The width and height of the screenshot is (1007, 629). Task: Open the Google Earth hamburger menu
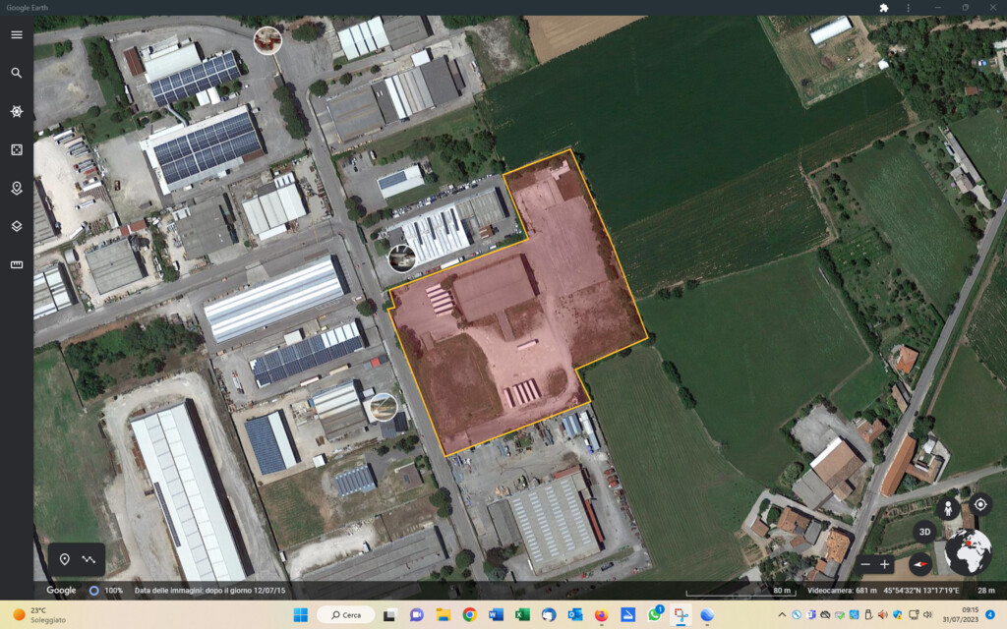pyautogui.click(x=17, y=34)
